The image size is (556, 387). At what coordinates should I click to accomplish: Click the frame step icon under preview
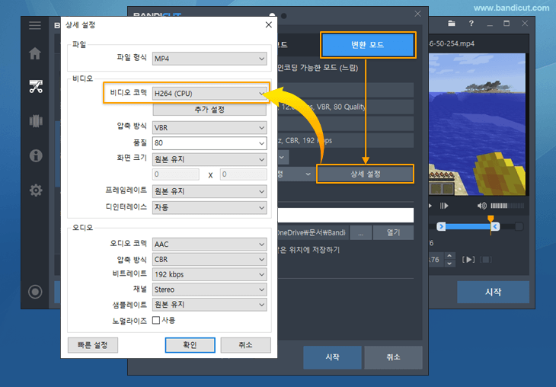[444, 206]
